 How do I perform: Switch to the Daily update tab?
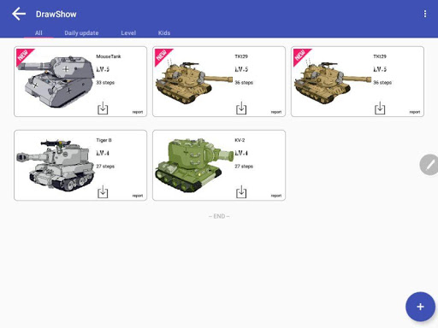(x=81, y=33)
